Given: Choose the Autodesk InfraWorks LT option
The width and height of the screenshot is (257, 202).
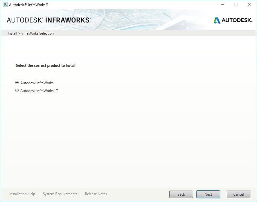Looking at the screenshot, I should click(x=17, y=90).
